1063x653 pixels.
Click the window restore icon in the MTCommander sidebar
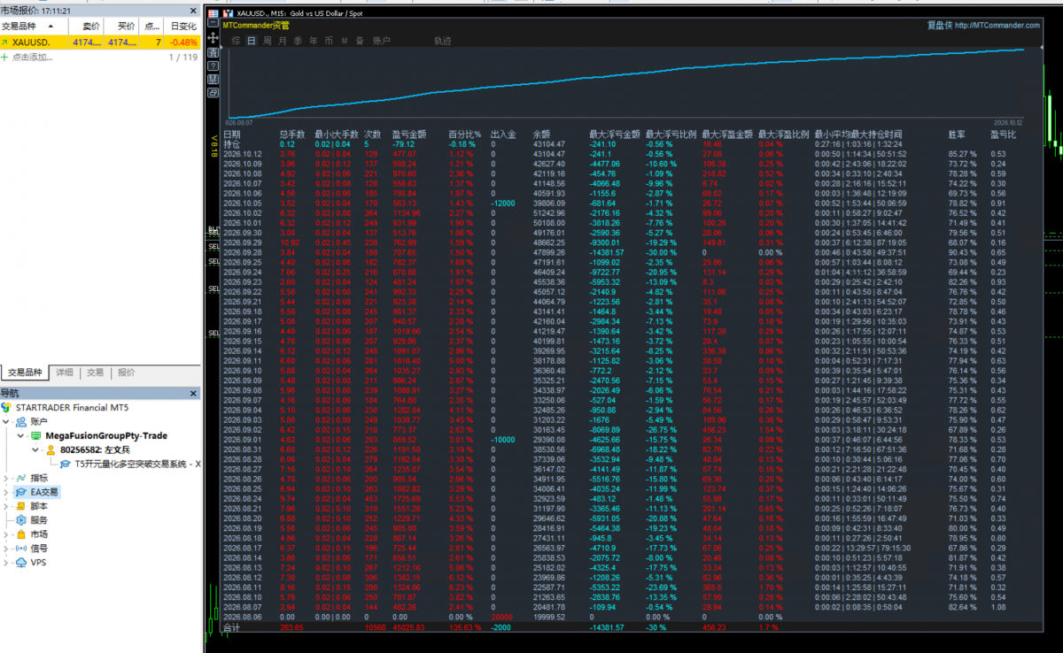[213, 92]
